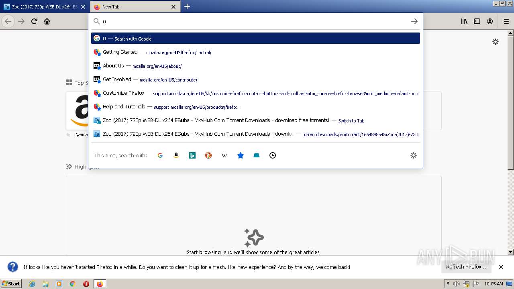514x289 pixels.
Task: Open the Opera taskbar icon
Action: [x=86, y=284]
